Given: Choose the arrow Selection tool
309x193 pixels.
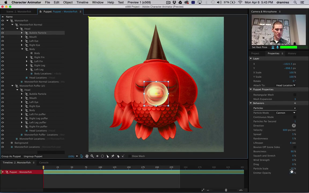Looking at the screenshot, I should 82,156.
